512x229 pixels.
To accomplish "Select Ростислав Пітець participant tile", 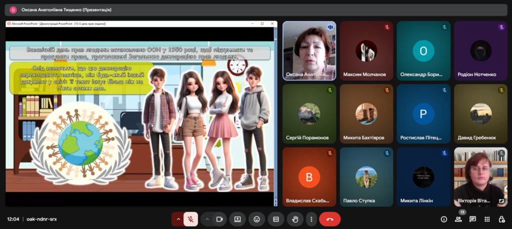I will (x=423, y=113).
